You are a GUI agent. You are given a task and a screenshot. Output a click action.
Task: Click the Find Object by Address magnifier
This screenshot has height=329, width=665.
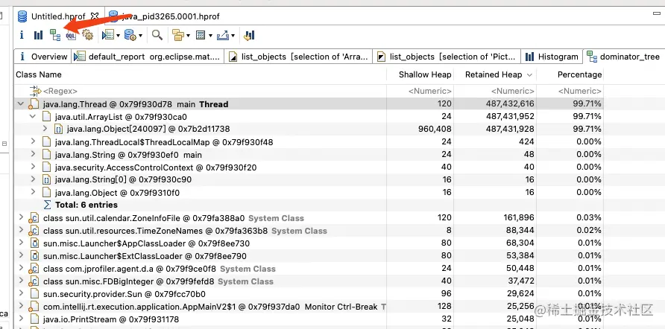click(x=157, y=35)
